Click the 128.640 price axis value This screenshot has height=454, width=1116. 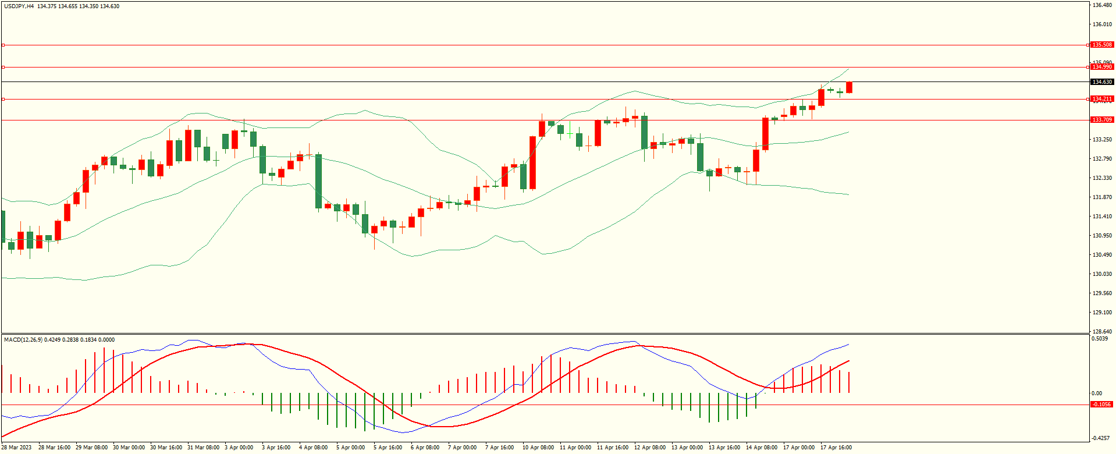click(x=1102, y=332)
